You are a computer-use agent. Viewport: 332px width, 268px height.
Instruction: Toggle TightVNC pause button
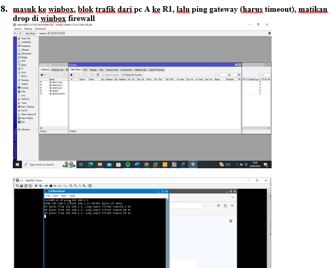(x=36, y=186)
